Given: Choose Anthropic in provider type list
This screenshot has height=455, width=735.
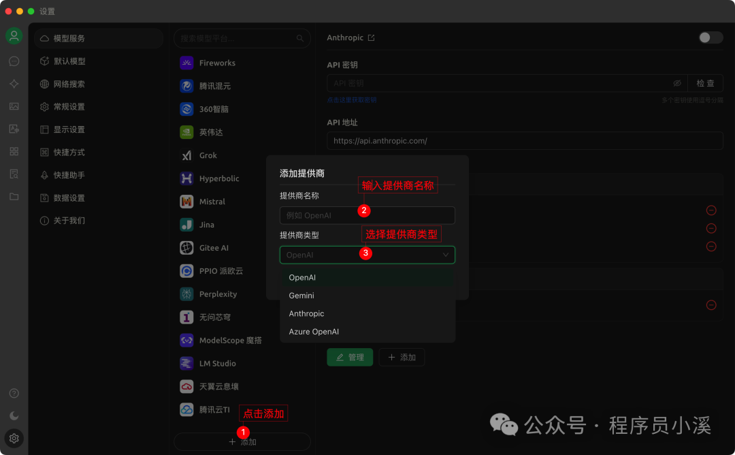Looking at the screenshot, I should click(367, 313).
